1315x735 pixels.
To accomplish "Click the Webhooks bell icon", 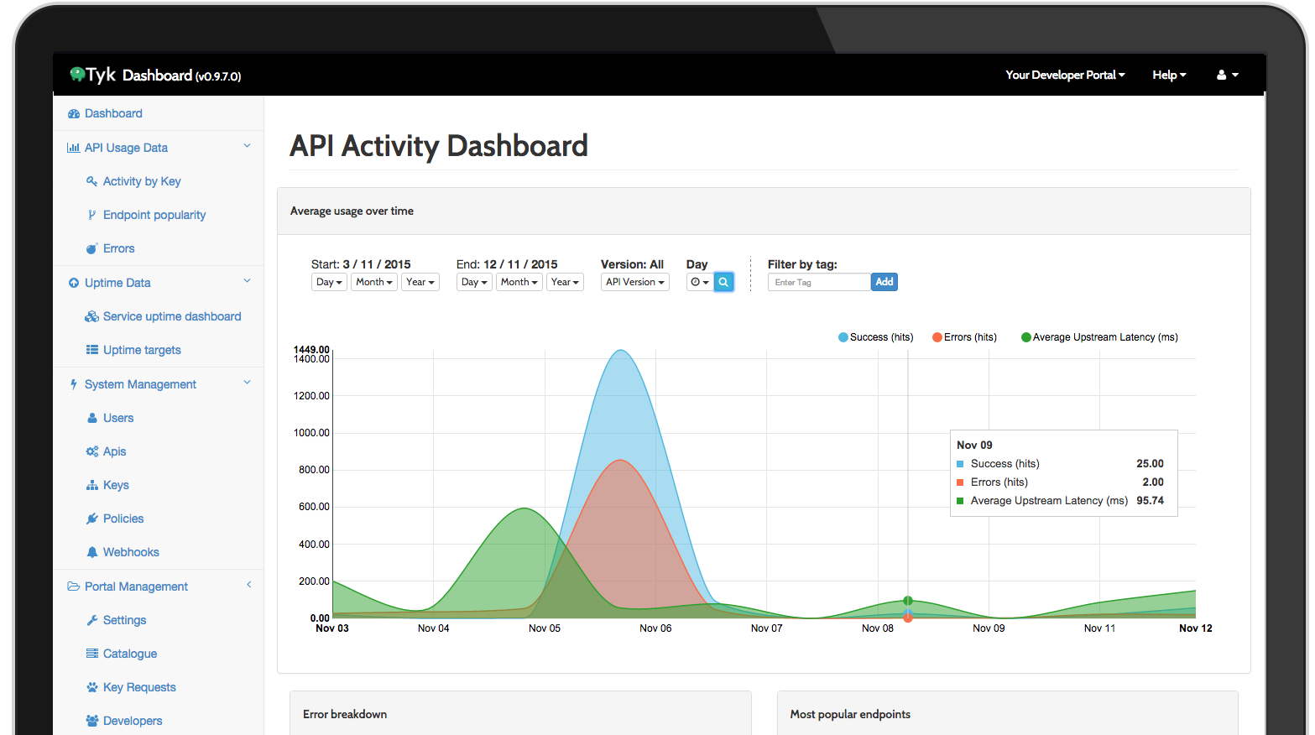I will click(92, 552).
